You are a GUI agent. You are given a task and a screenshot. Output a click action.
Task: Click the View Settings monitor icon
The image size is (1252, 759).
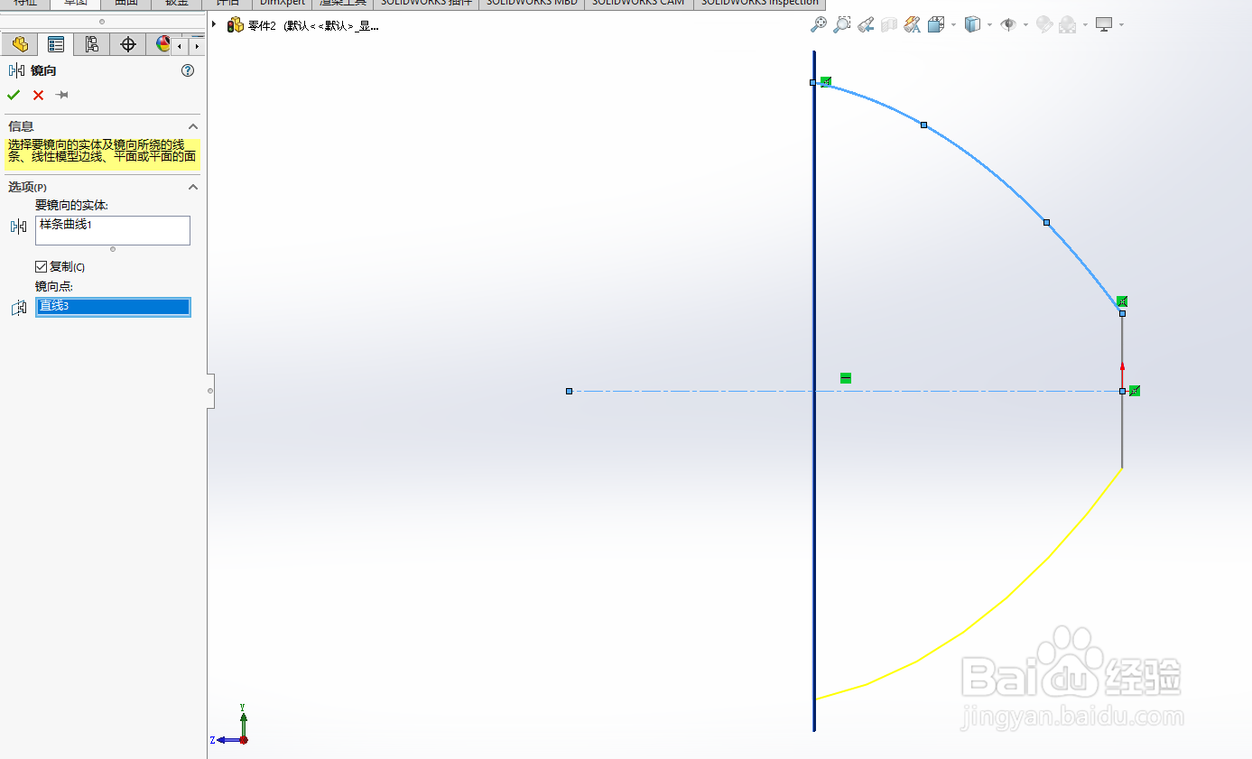pyautogui.click(x=1104, y=25)
